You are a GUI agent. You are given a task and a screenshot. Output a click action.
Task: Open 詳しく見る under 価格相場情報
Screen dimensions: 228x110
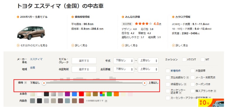[x=81, y=45]
